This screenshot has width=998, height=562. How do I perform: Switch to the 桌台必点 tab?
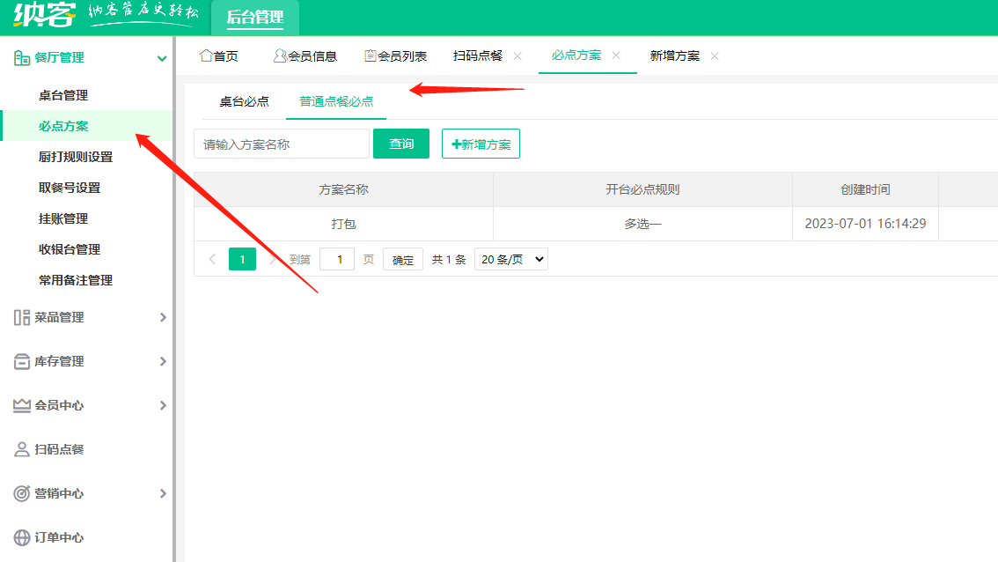[x=244, y=101]
